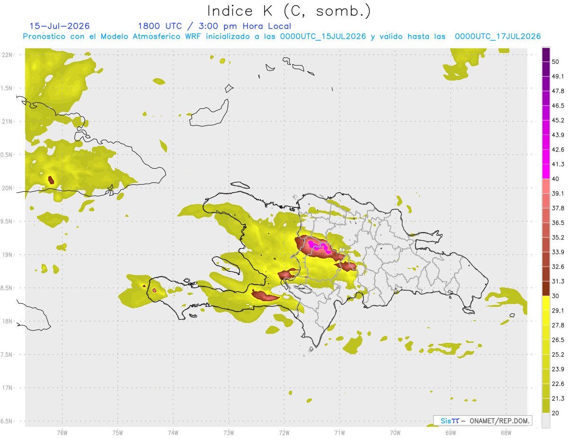The width and height of the screenshot is (568, 439).
Task: Click the dark red spot over eastern Cuba
Action: [51, 180]
